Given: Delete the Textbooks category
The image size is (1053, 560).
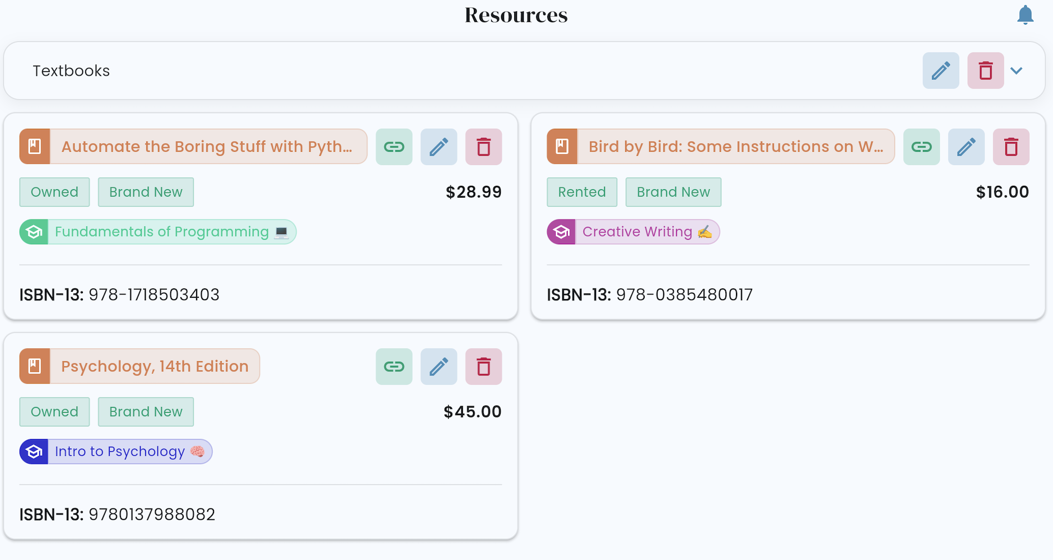Looking at the screenshot, I should click(x=985, y=71).
